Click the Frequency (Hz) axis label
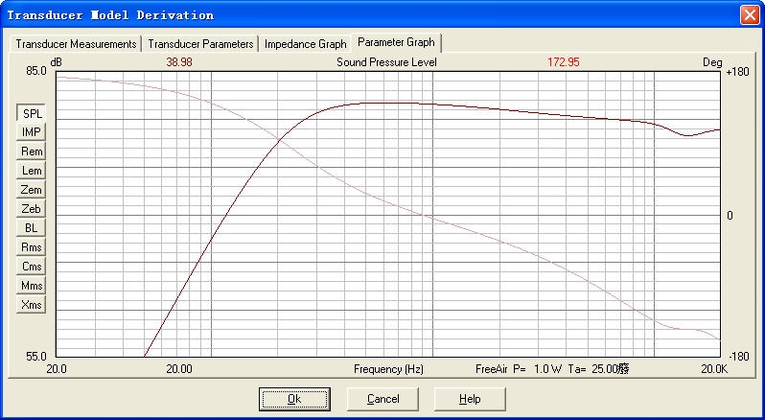Viewport: 765px width, 420px height. coord(388,369)
